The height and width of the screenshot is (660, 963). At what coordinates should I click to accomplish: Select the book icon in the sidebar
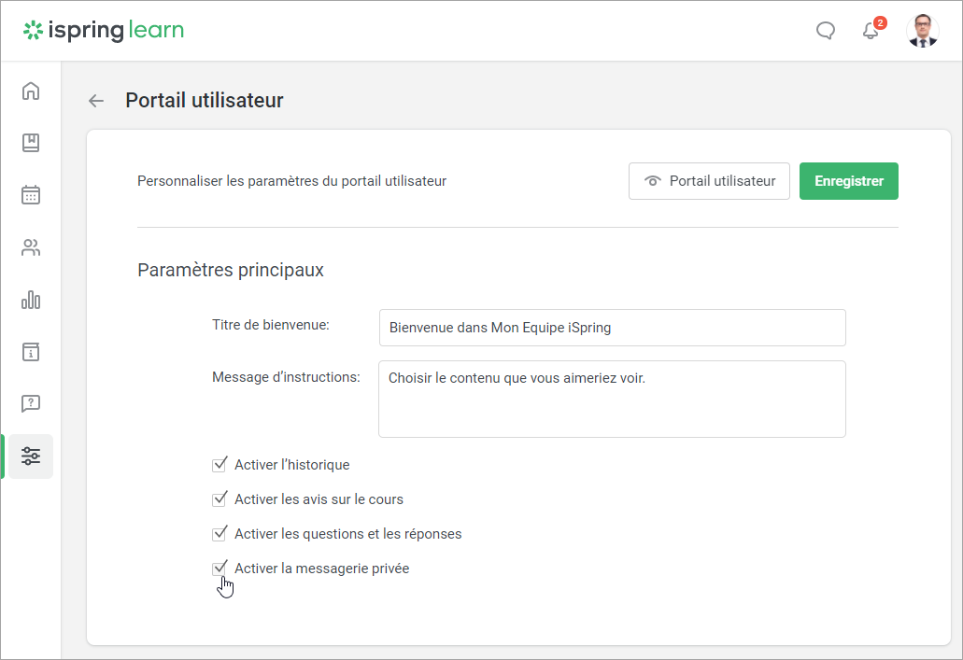click(x=31, y=143)
